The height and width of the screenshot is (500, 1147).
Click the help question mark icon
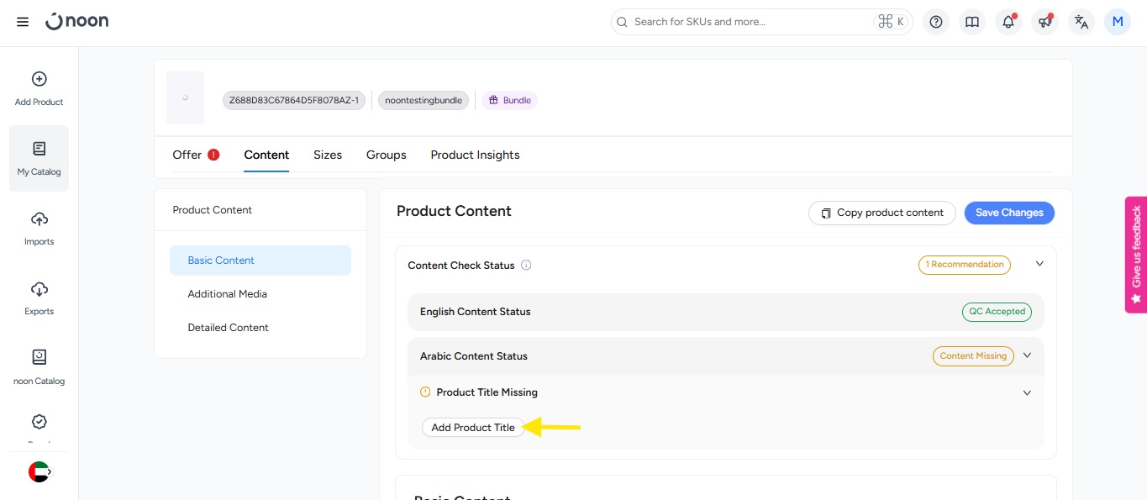click(x=936, y=22)
